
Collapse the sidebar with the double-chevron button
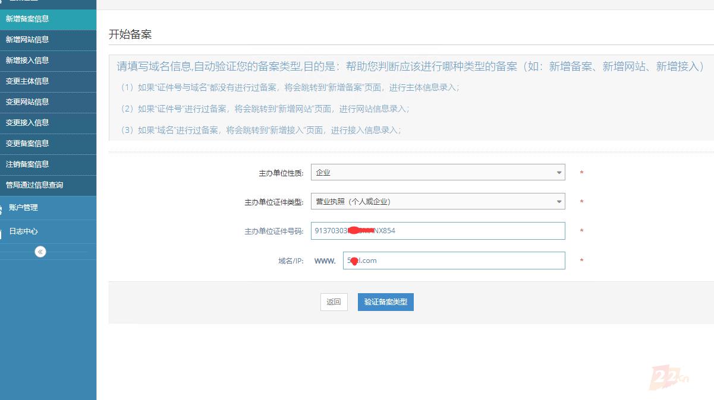click(40, 251)
